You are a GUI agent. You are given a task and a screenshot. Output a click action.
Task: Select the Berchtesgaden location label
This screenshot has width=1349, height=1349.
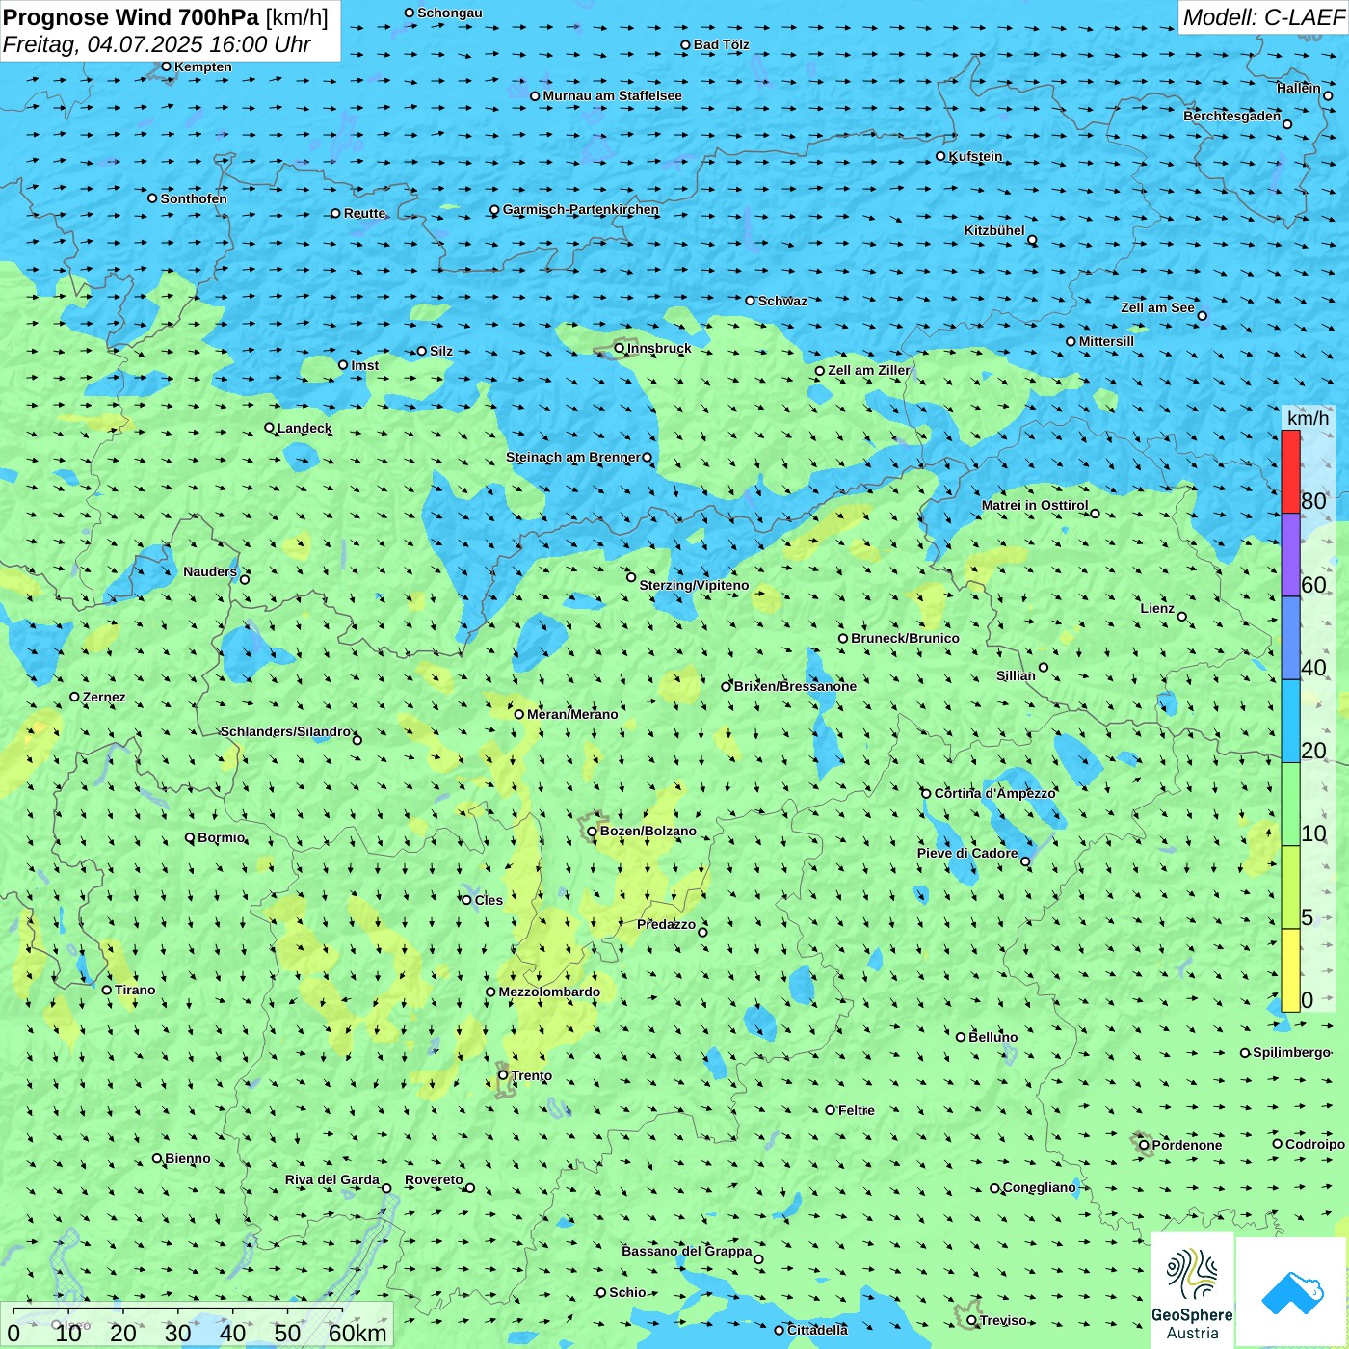coord(1232,116)
